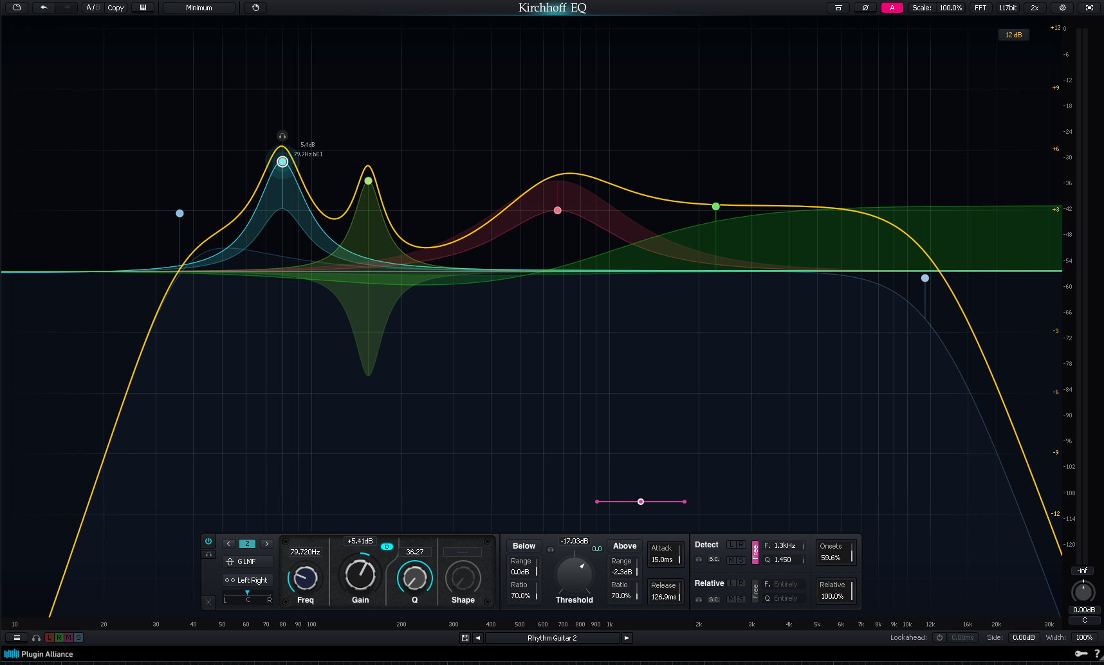Toggle L channel monitor button

coord(50,637)
